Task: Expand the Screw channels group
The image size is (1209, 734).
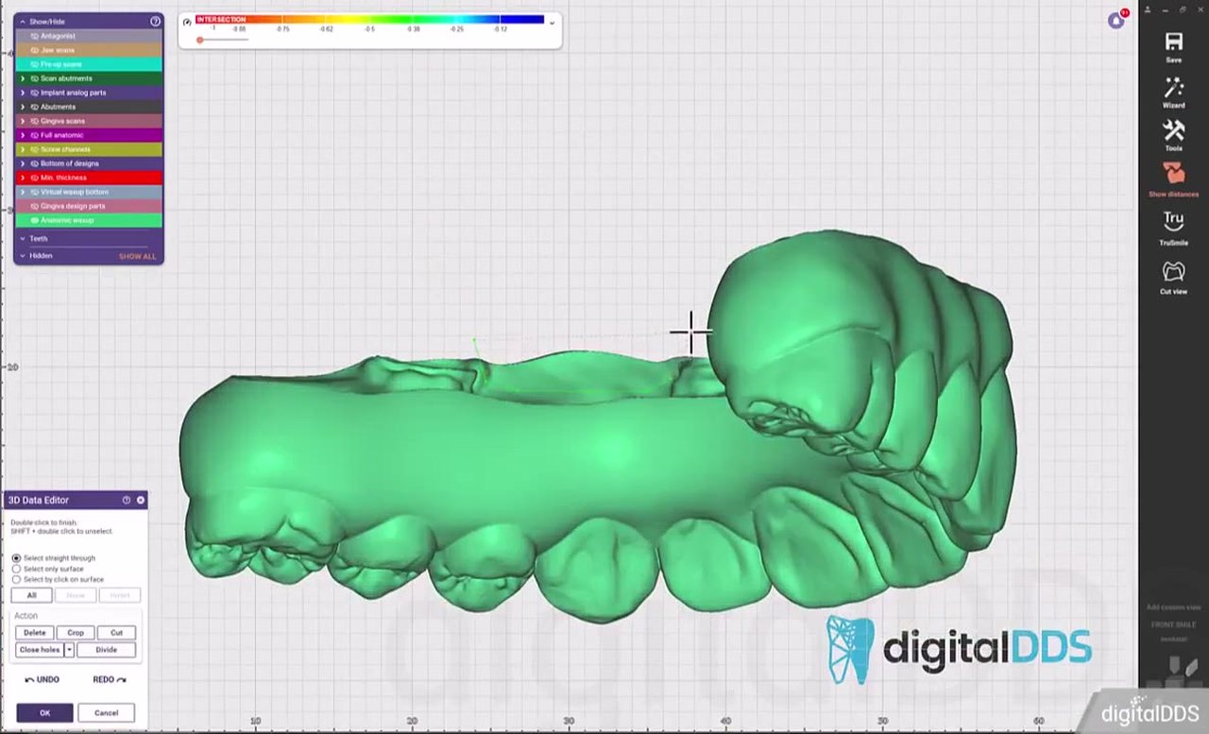Action: click(23, 149)
